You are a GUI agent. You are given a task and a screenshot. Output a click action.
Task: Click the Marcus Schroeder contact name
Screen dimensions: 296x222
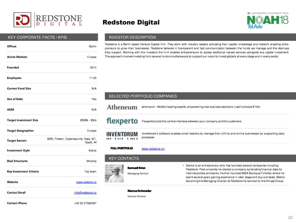pos(139,190)
